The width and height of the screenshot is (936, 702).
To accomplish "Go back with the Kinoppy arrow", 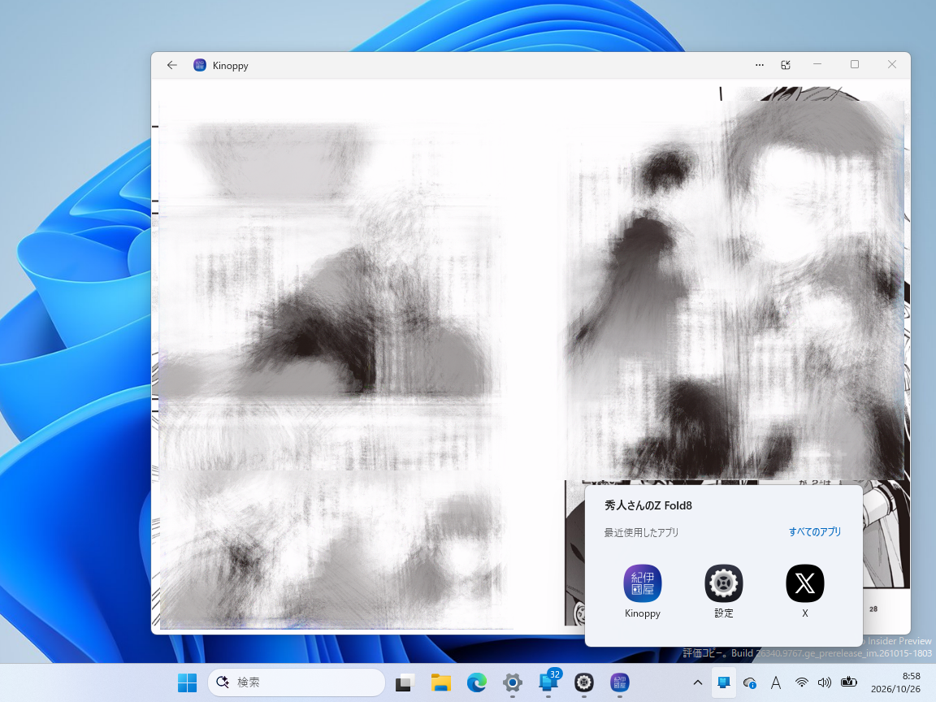I will 172,65.
